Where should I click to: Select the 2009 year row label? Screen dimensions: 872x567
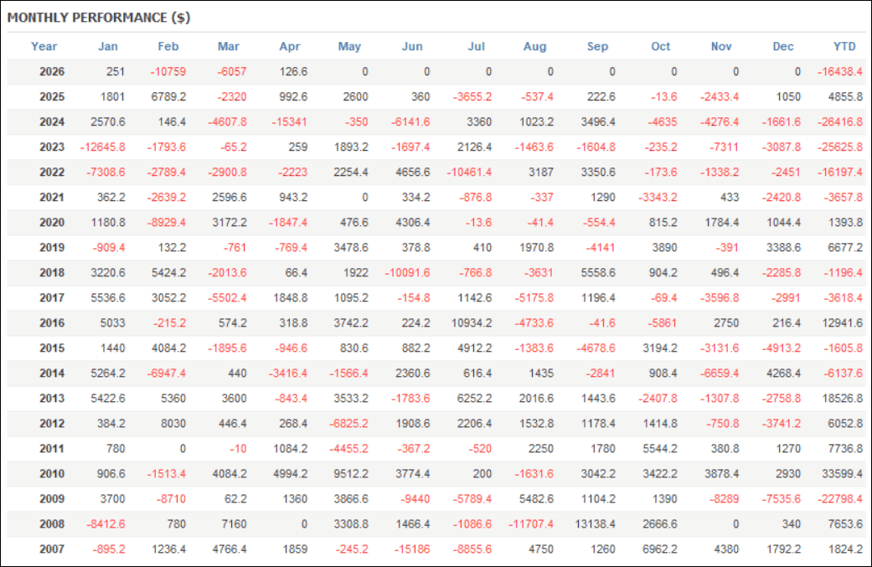click(52, 499)
